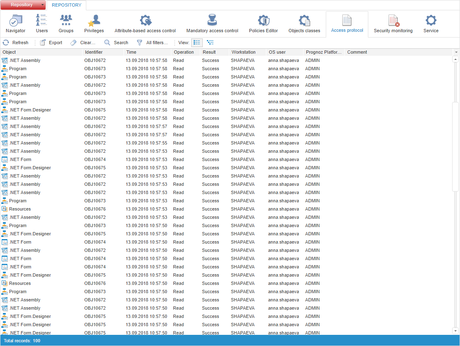Expand column options arrow at header end

456,52
